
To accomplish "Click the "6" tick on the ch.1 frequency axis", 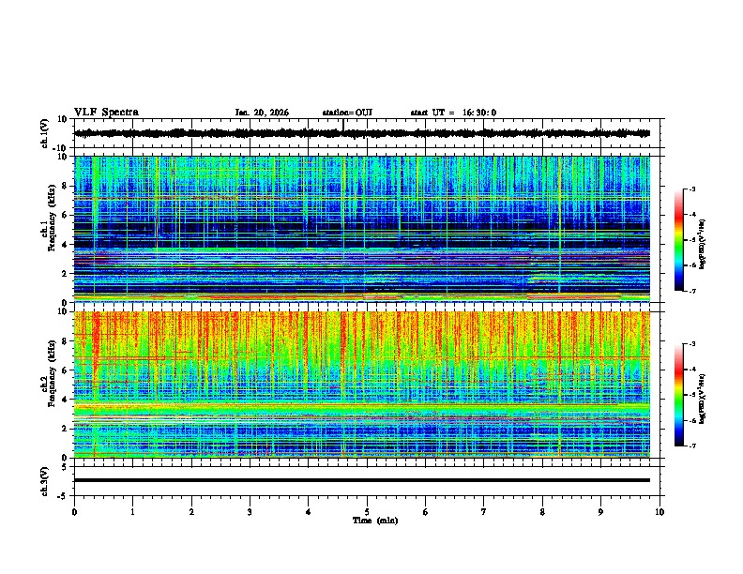I will point(66,216).
